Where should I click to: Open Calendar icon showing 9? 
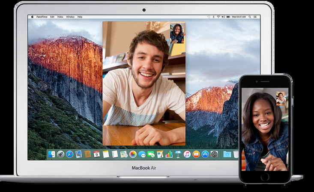click(97, 154)
